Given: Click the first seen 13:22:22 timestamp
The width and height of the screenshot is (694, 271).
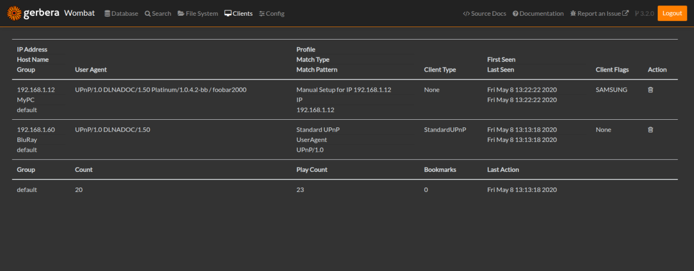Looking at the screenshot, I should [x=522, y=90].
